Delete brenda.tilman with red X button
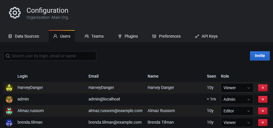The width and height of the screenshot is (273, 128). pos(263,122)
